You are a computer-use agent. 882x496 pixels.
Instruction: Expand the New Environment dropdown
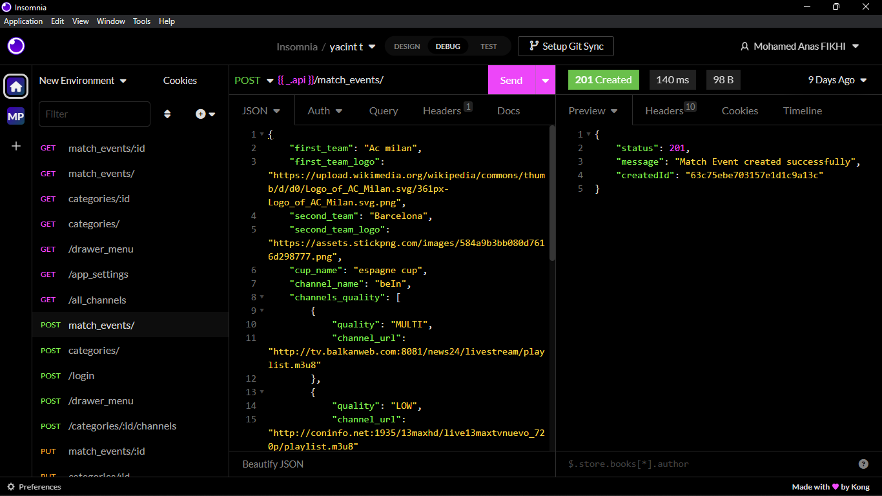tap(83, 81)
